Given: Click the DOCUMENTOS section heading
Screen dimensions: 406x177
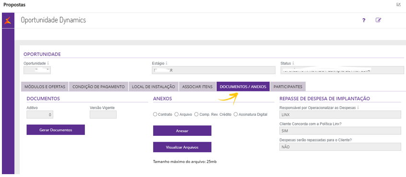Looking at the screenshot, I should click(43, 98).
